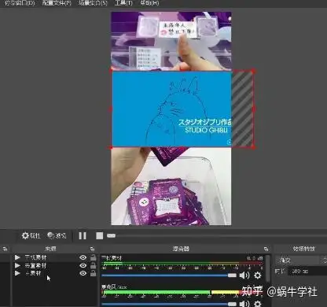The height and width of the screenshot is (307, 327).
Task: Click the top-right red handle of selected source
Action: (x=253, y=71)
